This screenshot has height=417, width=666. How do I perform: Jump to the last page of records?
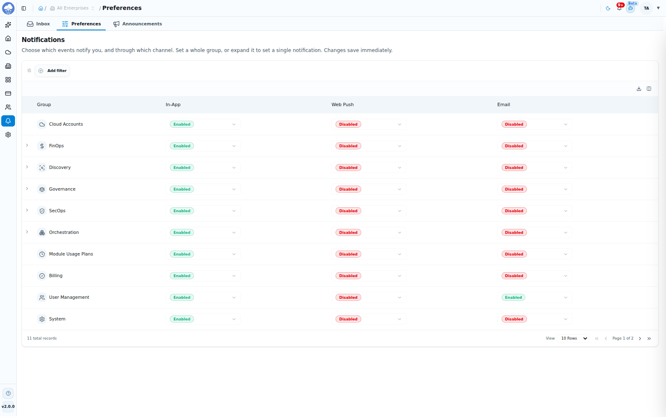point(649,338)
